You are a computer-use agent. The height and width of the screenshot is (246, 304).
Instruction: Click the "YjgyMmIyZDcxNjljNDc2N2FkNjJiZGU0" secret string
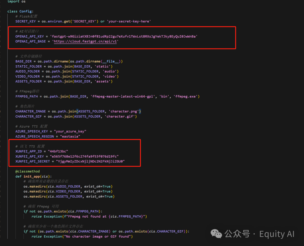coord(90,161)
